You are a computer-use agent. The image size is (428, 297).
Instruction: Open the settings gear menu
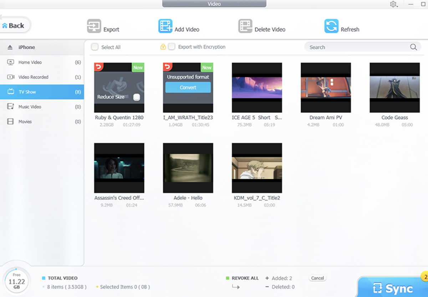click(x=393, y=4)
